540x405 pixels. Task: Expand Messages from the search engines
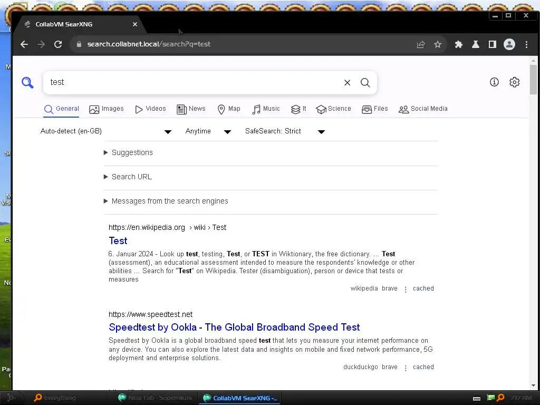click(x=166, y=201)
